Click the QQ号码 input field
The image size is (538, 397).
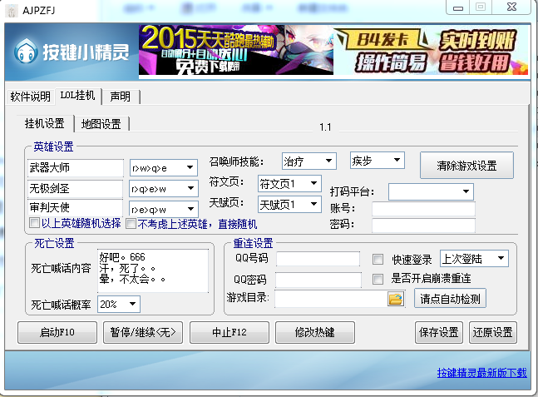point(318,259)
